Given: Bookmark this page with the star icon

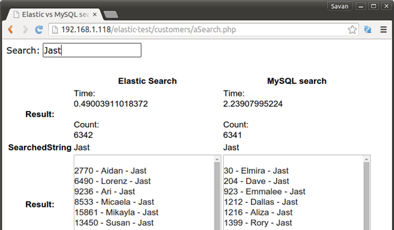Looking at the screenshot, I should click(352, 30).
